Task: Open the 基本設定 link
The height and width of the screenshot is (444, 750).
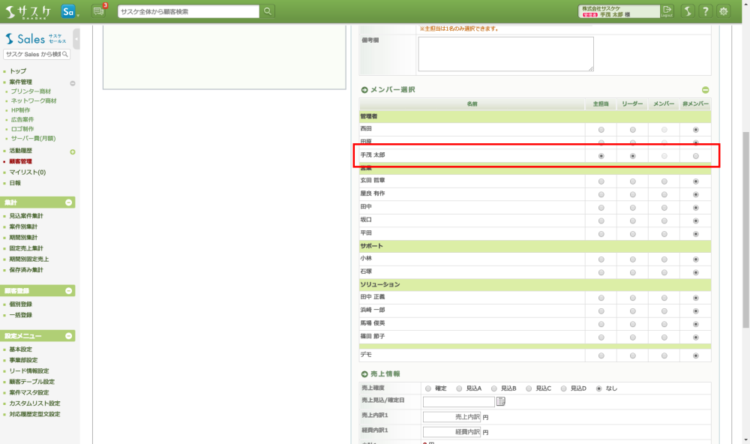Action: (21, 349)
